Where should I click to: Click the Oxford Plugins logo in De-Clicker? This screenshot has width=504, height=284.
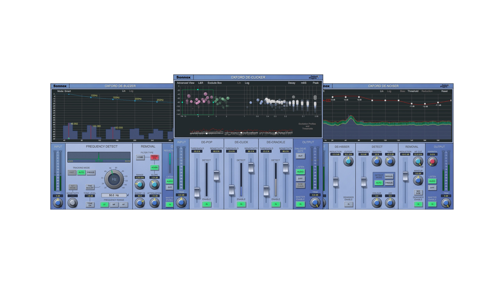tap(313, 77)
